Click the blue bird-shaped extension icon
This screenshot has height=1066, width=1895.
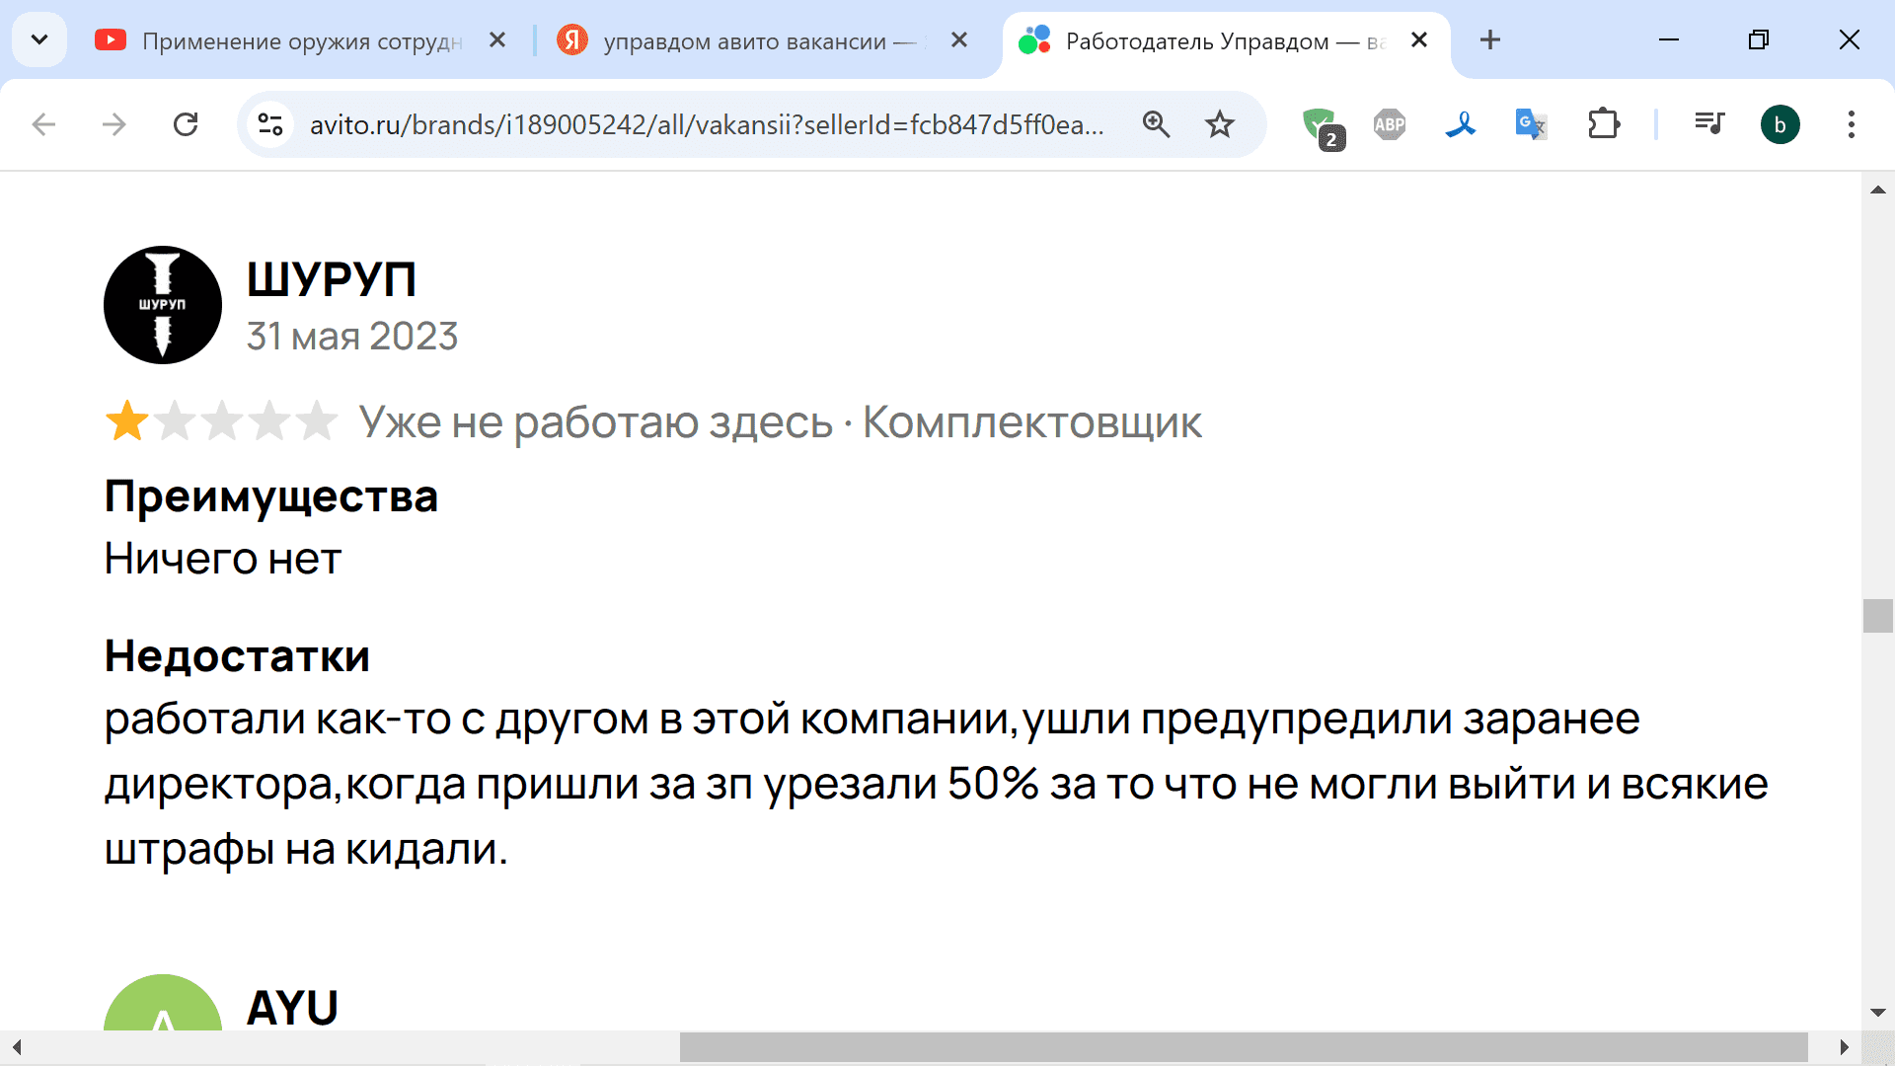(x=1460, y=124)
